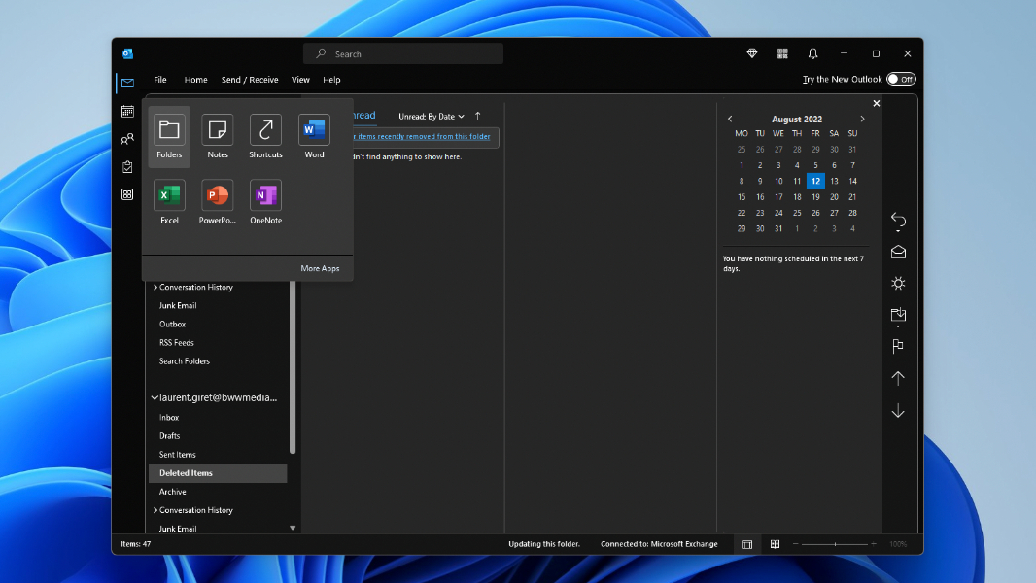The height and width of the screenshot is (583, 1036).
Task: Open the Help ribbon tab
Action: coord(331,80)
